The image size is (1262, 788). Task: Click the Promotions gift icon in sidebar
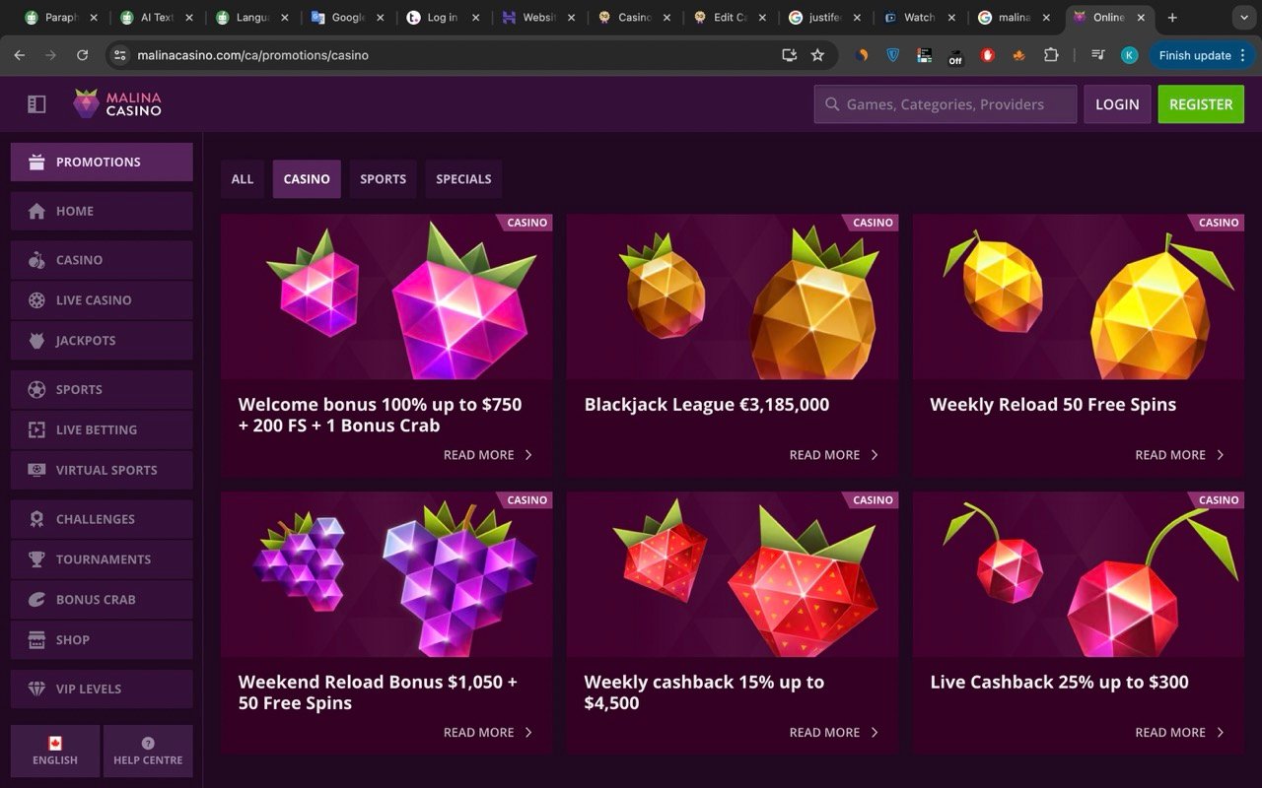pos(36,162)
